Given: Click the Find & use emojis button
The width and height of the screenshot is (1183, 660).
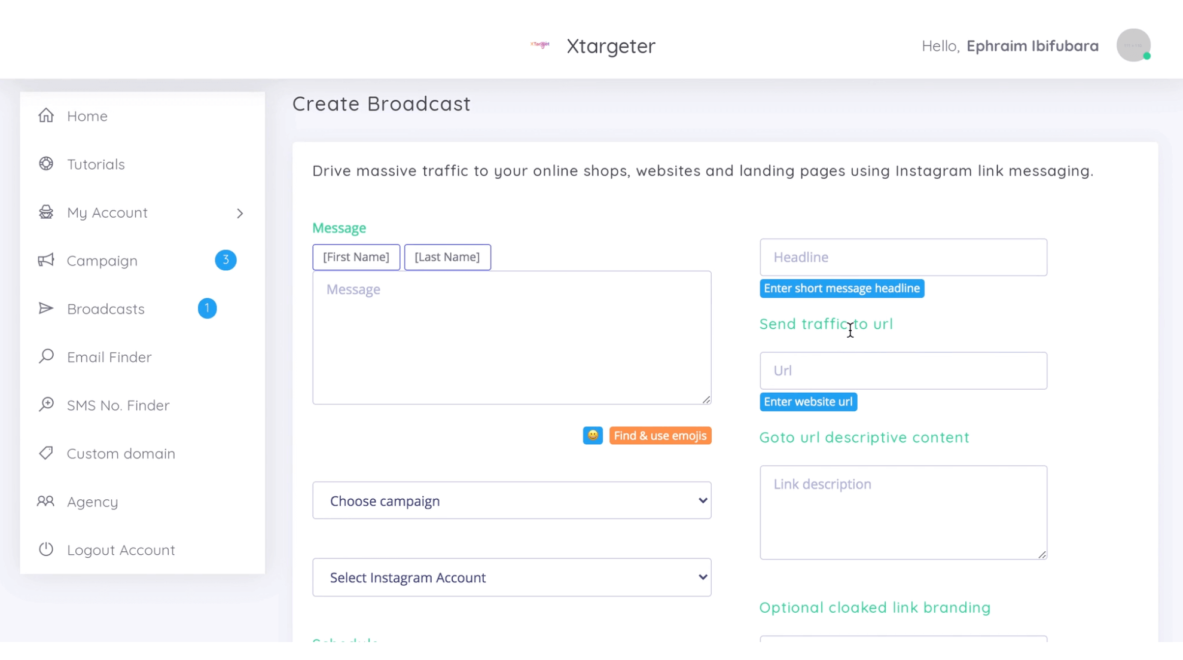Looking at the screenshot, I should (660, 435).
